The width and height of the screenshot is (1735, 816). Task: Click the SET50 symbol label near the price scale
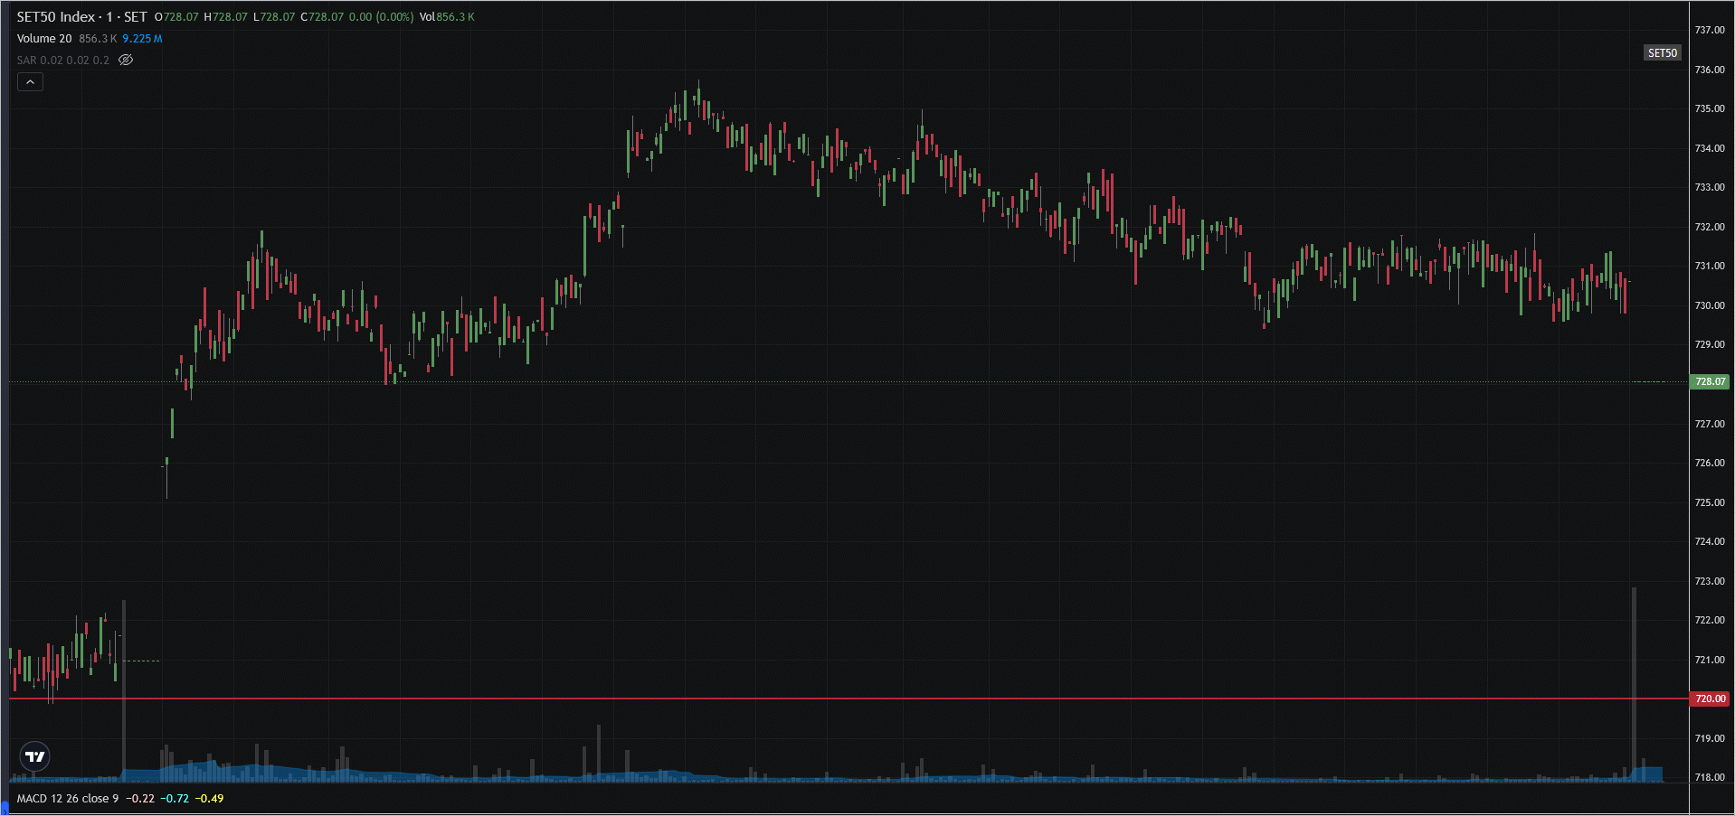[1662, 53]
